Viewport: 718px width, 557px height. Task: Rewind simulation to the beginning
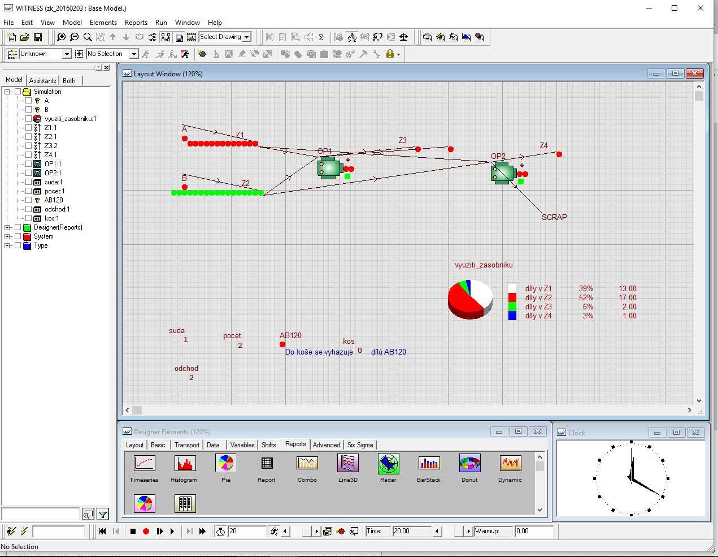(x=102, y=531)
